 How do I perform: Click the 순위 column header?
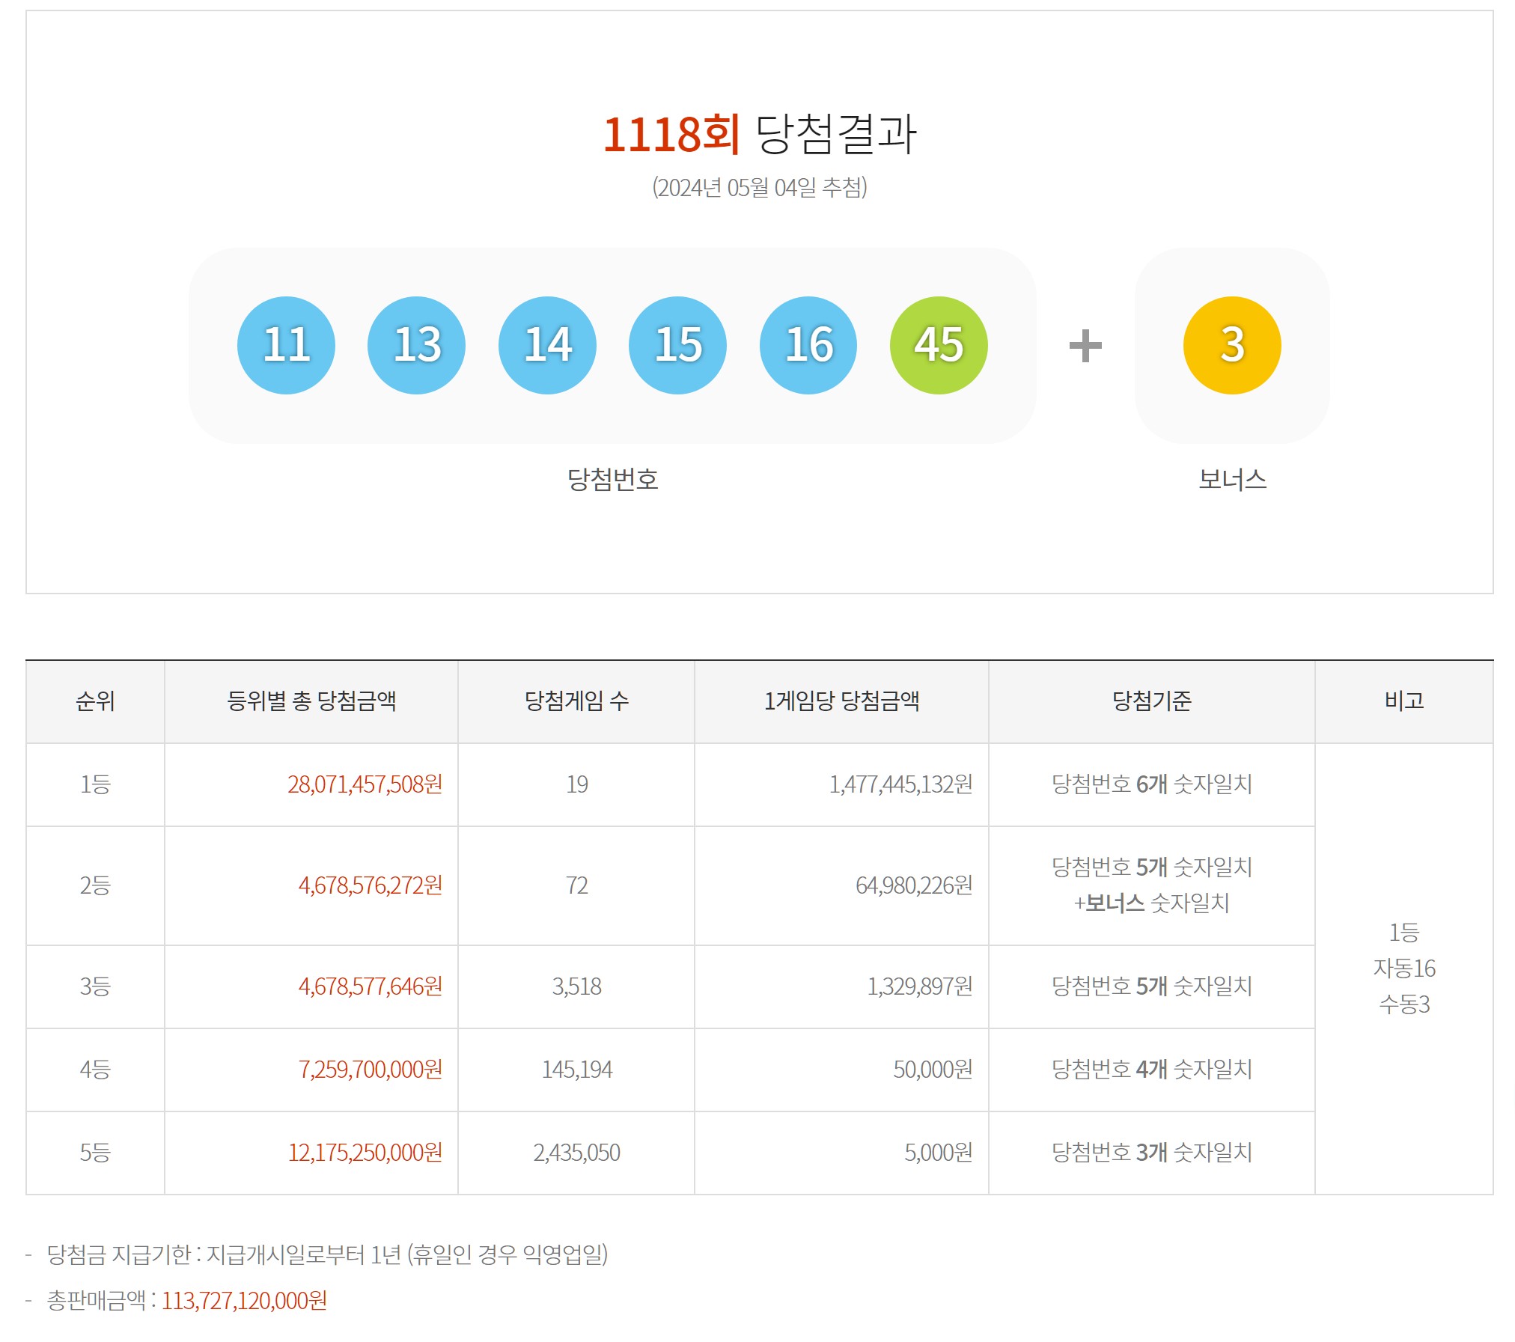coord(95,701)
